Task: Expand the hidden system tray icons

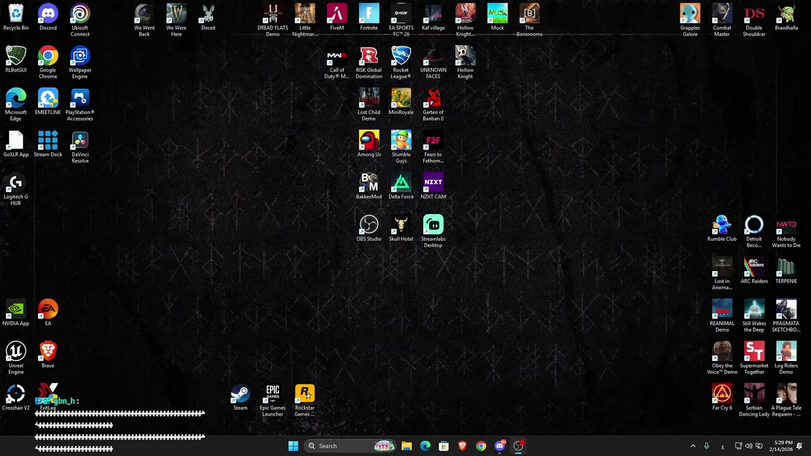Action: pyautogui.click(x=693, y=446)
